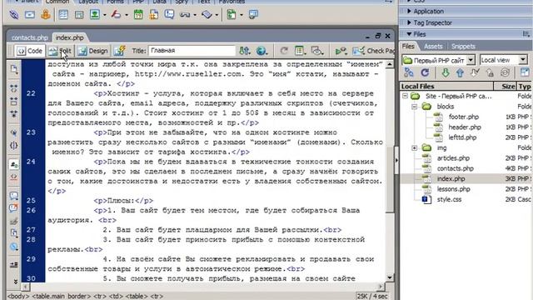
Task: Open Documents icon in coding toolbar
Action: pos(14,69)
